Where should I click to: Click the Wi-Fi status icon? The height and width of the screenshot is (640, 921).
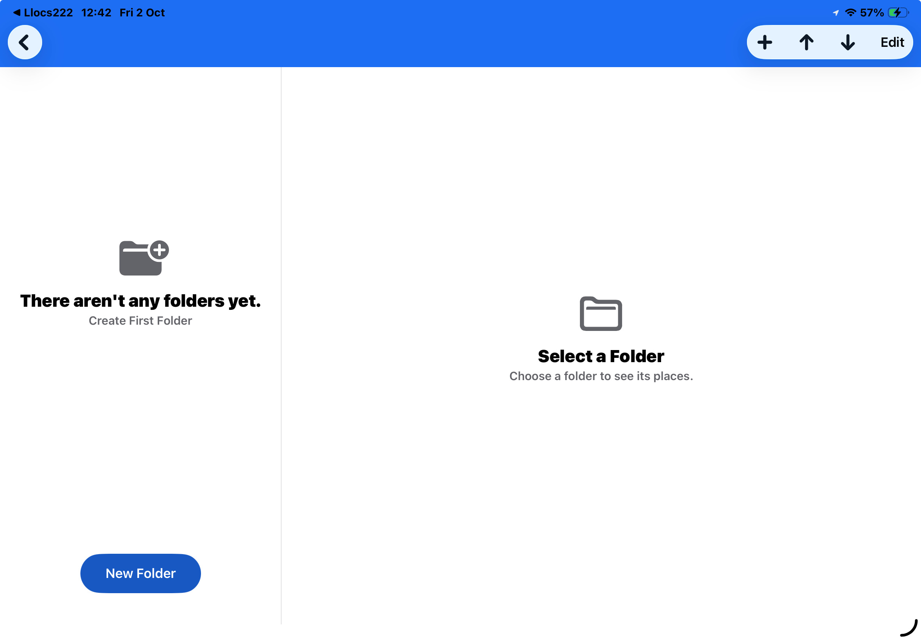point(850,12)
